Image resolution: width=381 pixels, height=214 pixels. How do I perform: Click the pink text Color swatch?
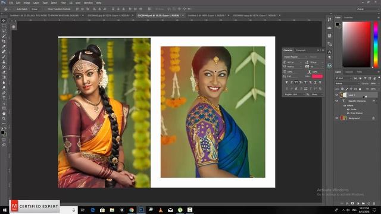(317, 77)
